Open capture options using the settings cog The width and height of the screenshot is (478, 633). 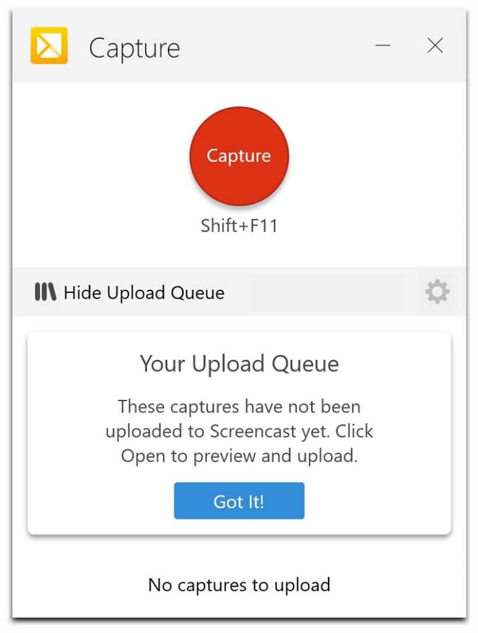tap(438, 292)
